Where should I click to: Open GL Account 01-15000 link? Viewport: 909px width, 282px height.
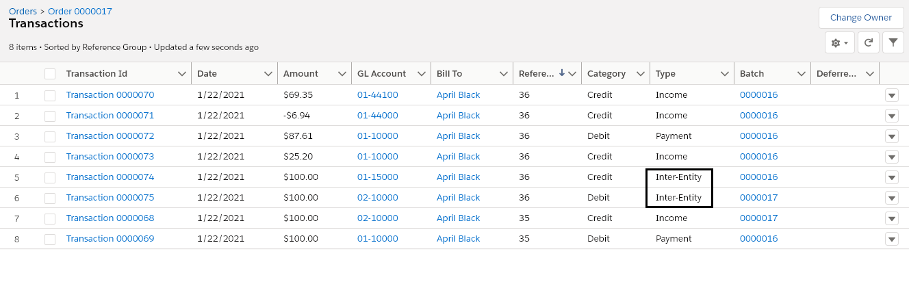tap(377, 177)
